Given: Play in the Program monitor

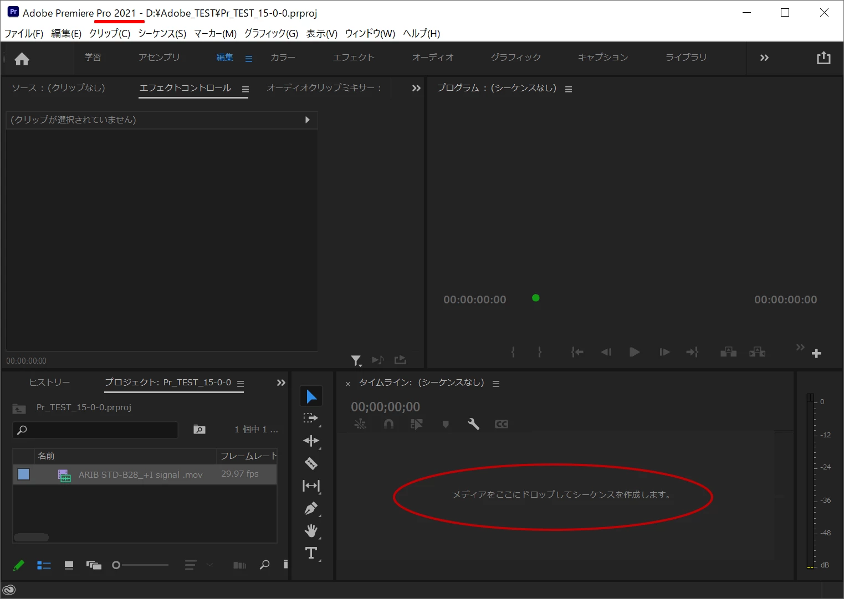Looking at the screenshot, I should pos(635,352).
